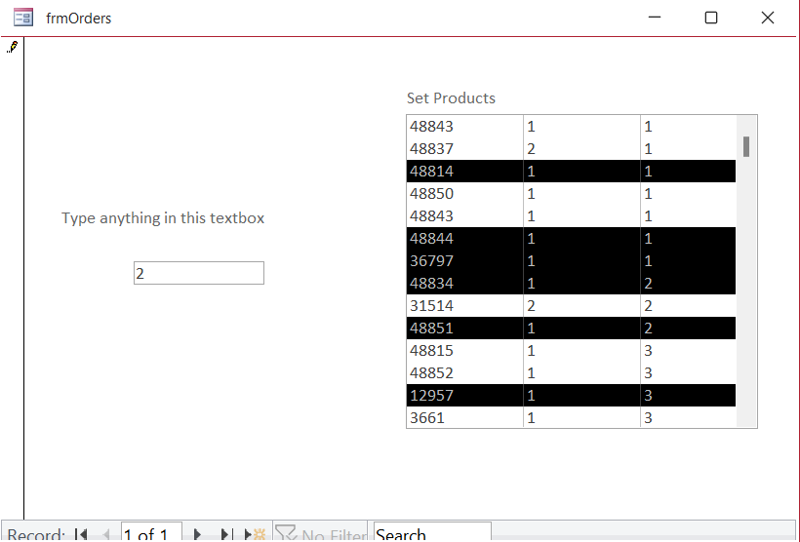Click the Search box in navigation bar

coord(432,532)
